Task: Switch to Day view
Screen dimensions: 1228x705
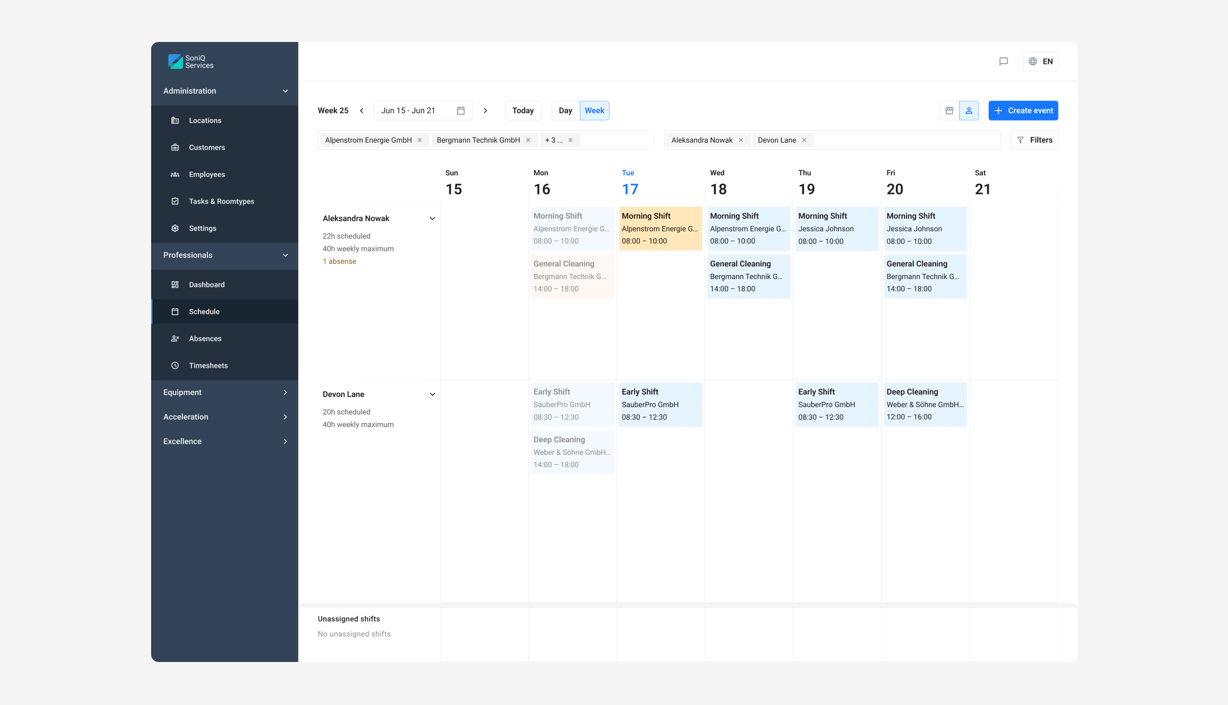Action: point(565,111)
